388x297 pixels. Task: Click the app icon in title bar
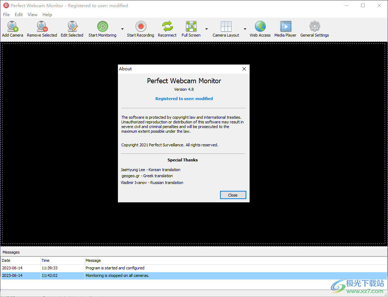(x=6, y=5)
